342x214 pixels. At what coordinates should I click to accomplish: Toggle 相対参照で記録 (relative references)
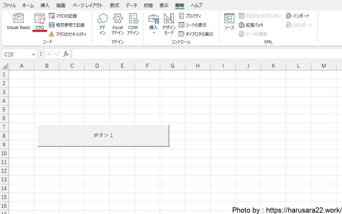coord(67,25)
